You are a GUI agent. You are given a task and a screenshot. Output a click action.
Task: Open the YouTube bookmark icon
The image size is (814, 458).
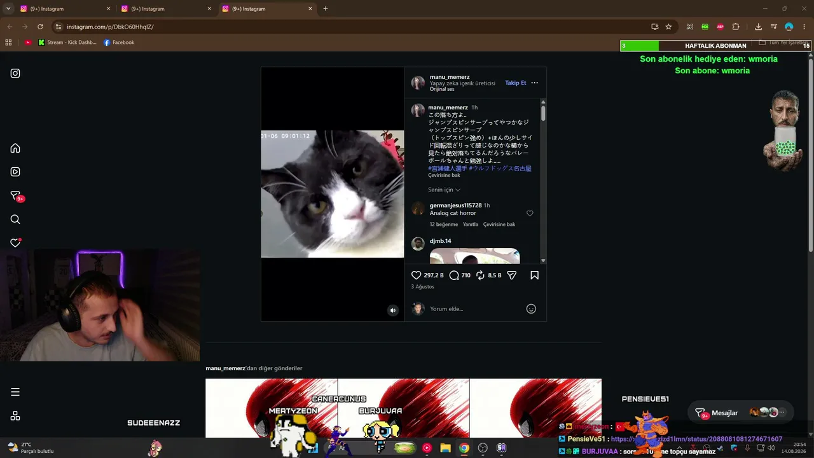click(x=28, y=43)
